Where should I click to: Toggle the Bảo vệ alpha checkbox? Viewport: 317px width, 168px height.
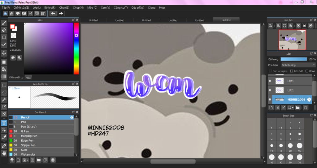pyautogui.click(x=271, y=71)
